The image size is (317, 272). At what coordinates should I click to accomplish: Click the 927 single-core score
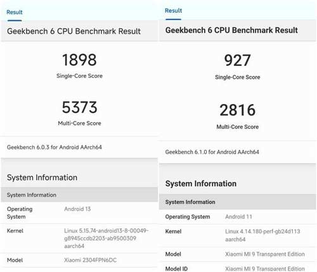tap(237, 60)
